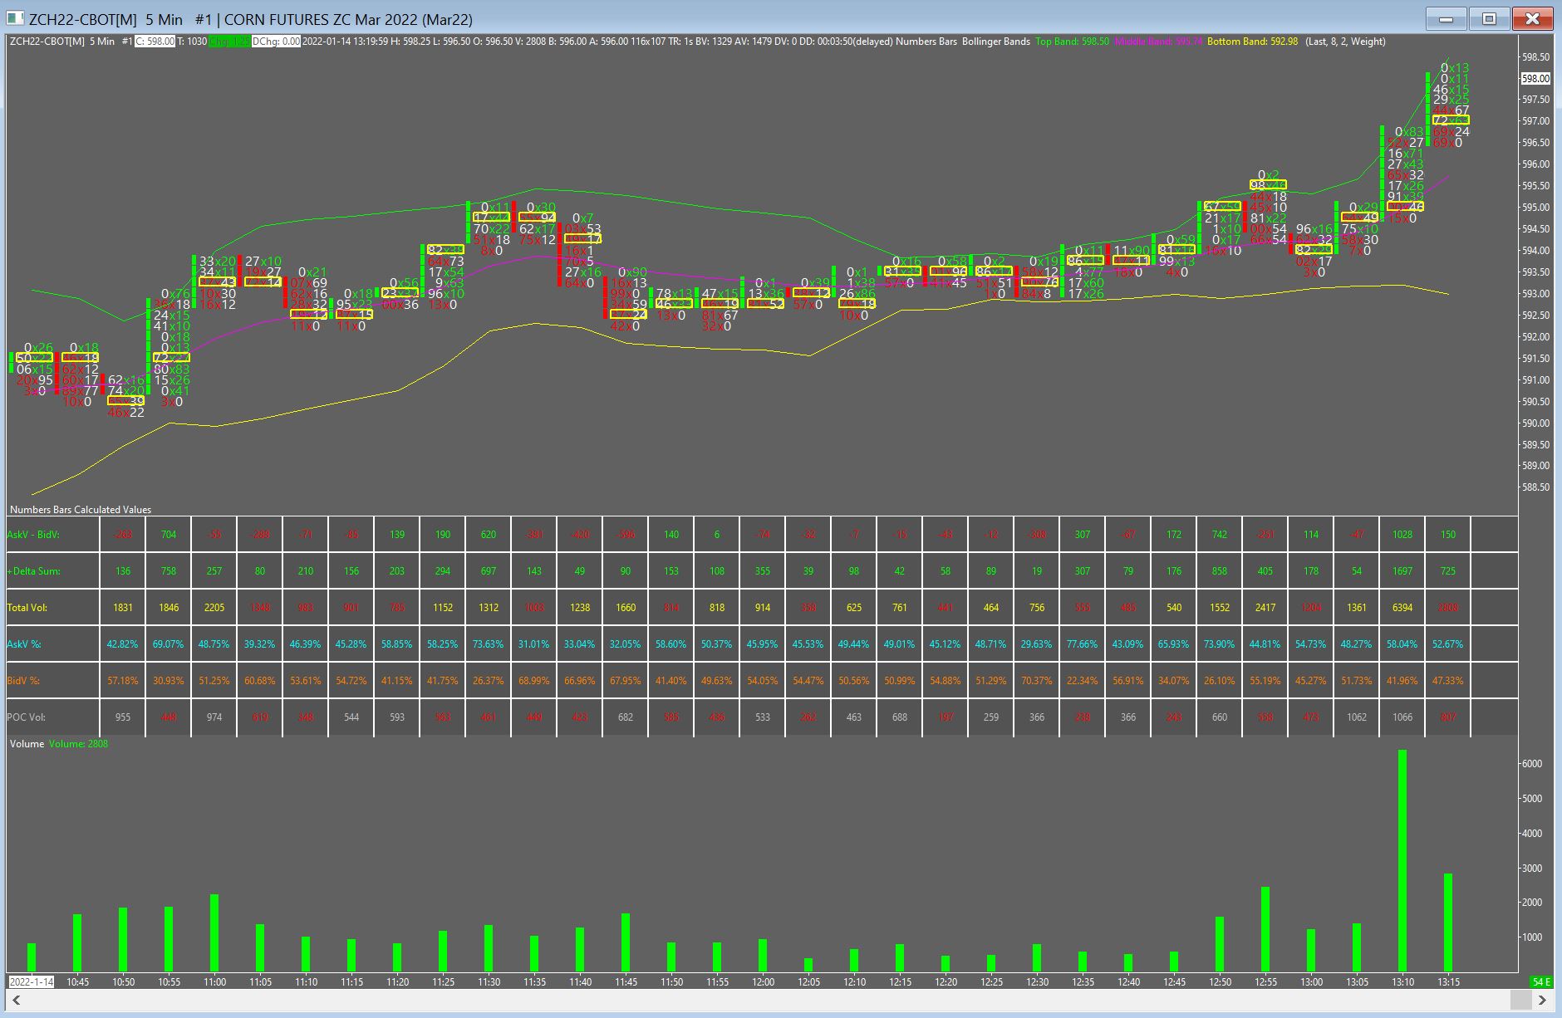Click the left scroll arrow of chart
This screenshot has height=1018, width=1562.
[x=16, y=1000]
